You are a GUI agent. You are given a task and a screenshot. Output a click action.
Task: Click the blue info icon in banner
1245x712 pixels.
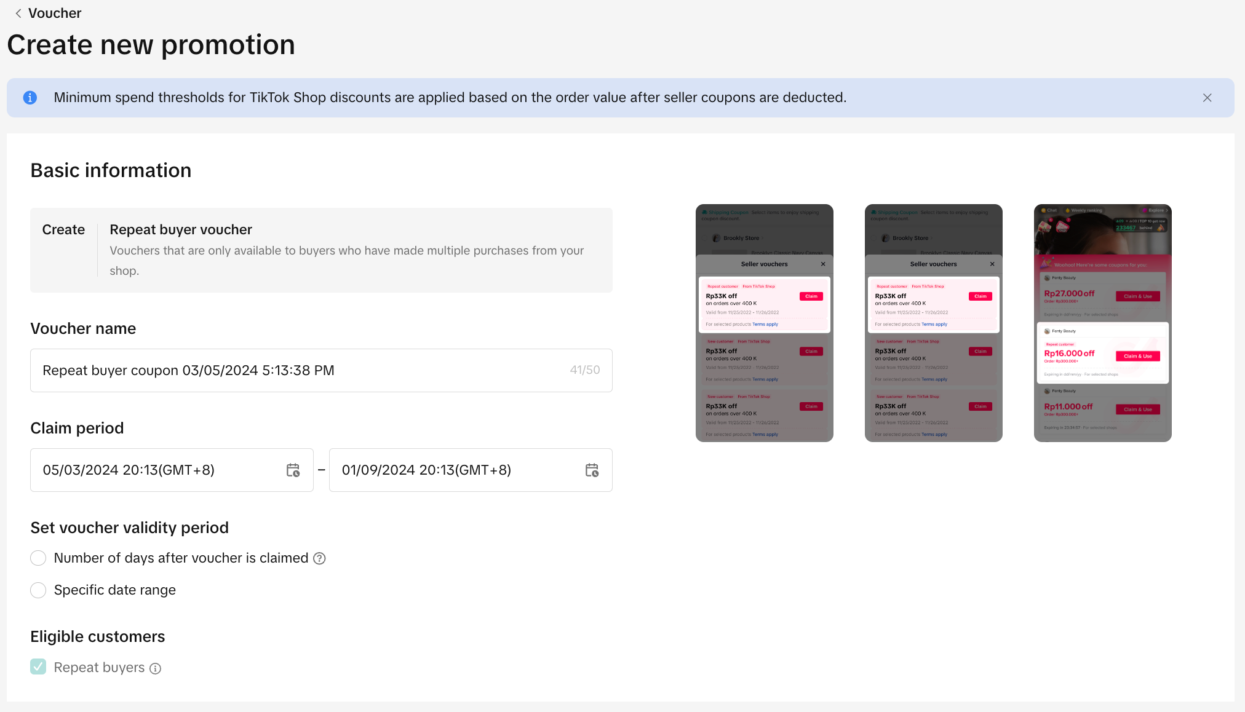pyautogui.click(x=30, y=98)
